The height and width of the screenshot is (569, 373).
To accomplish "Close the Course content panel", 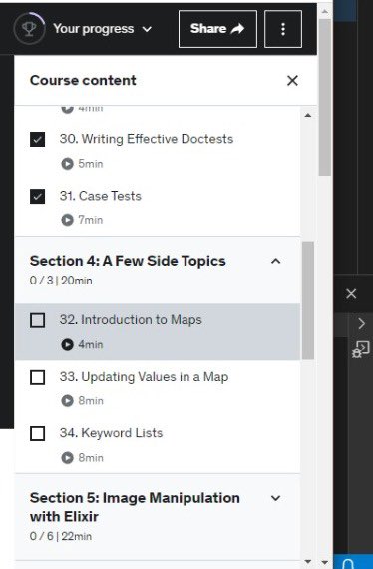I will [x=292, y=80].
